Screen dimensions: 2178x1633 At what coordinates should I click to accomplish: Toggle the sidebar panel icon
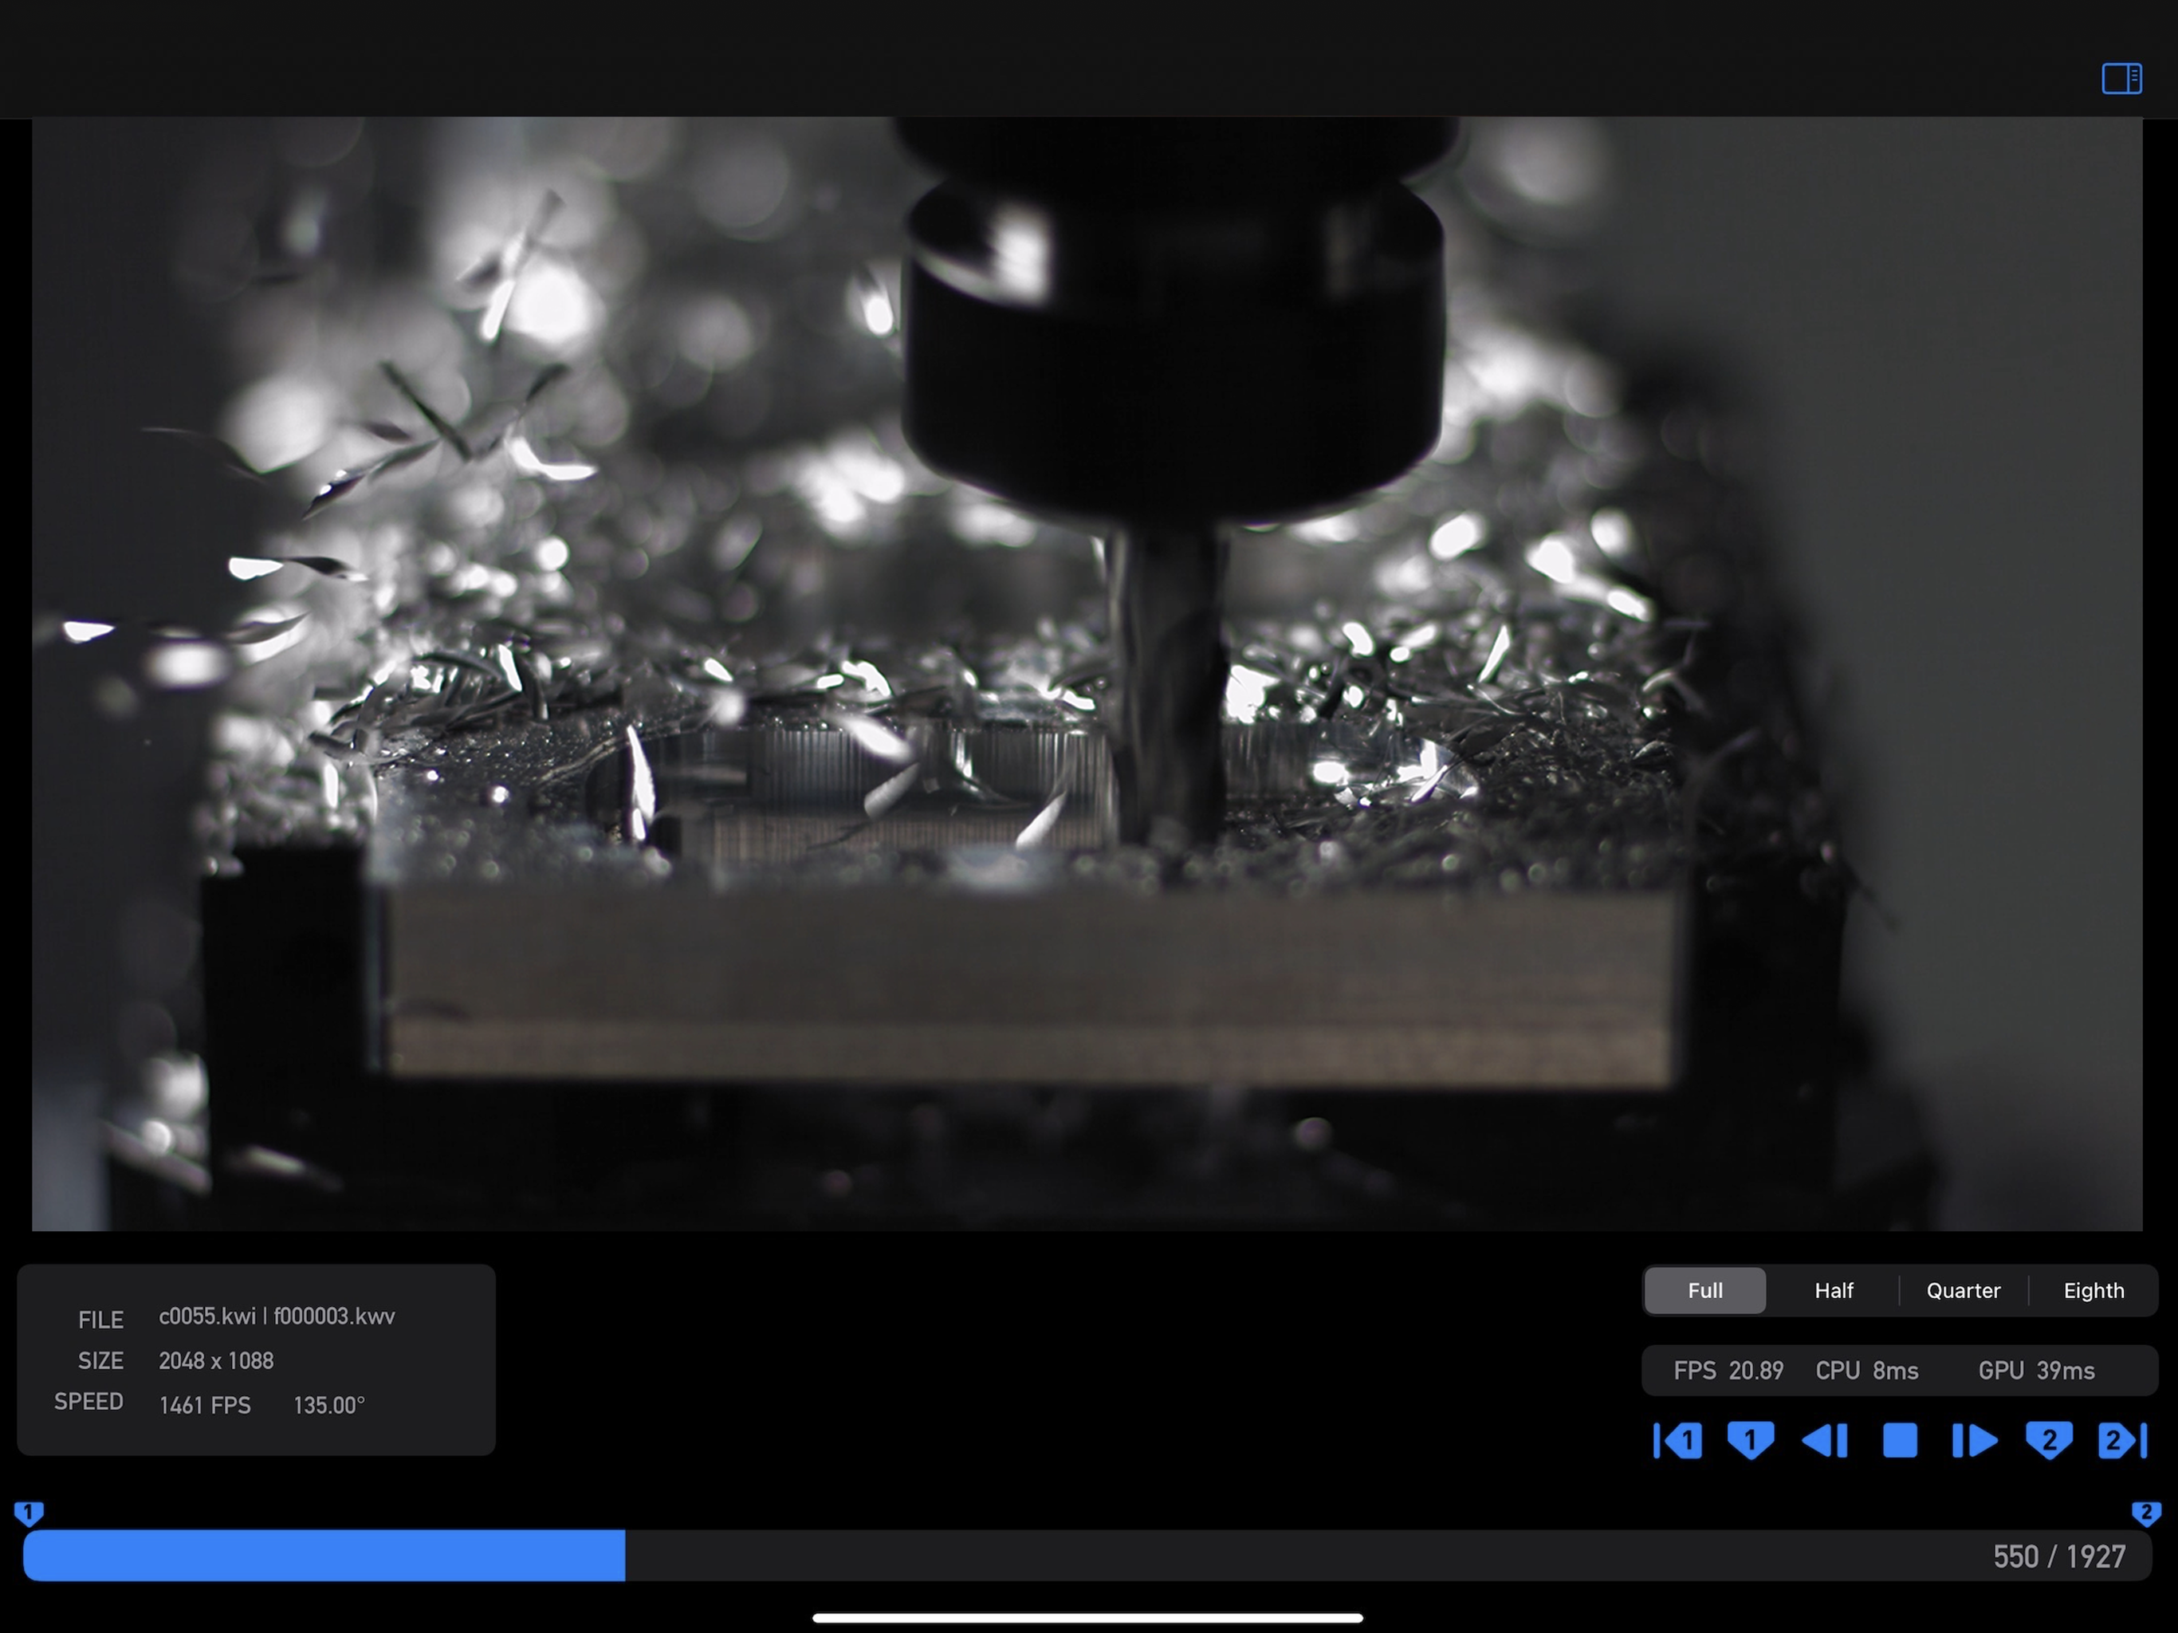(x=2121, y=79)
